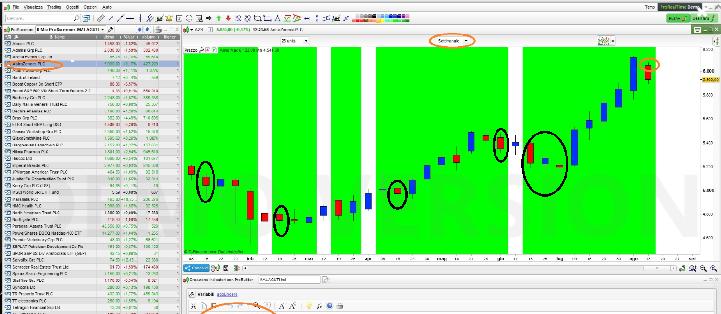Select the ruler measuring tool
Screen dimensions: 721x314
[x=101, y=18]
